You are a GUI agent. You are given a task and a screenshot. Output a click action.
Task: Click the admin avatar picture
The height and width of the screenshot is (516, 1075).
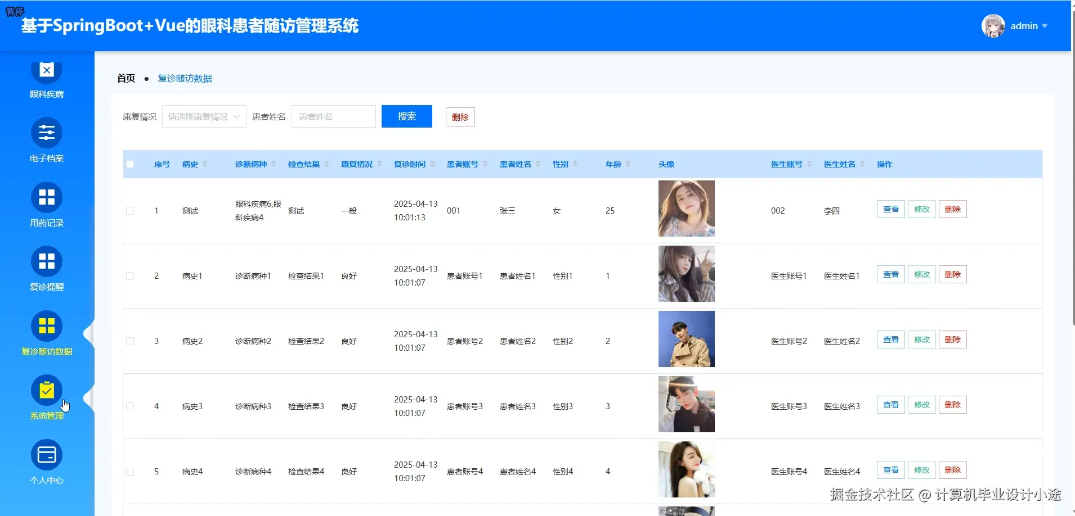click(993, 25)
